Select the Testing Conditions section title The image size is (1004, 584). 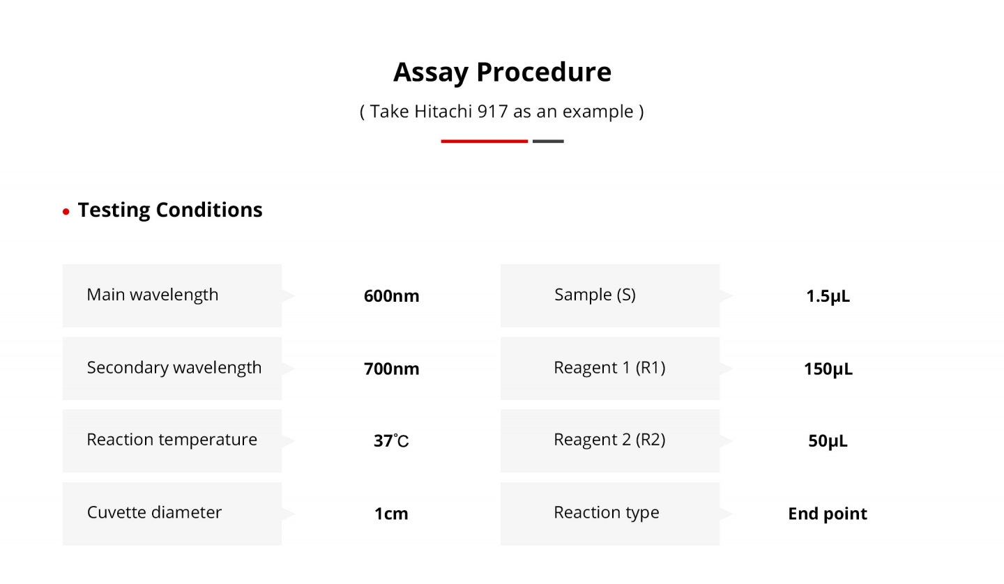pyautogui.click(x=169, y=210)
